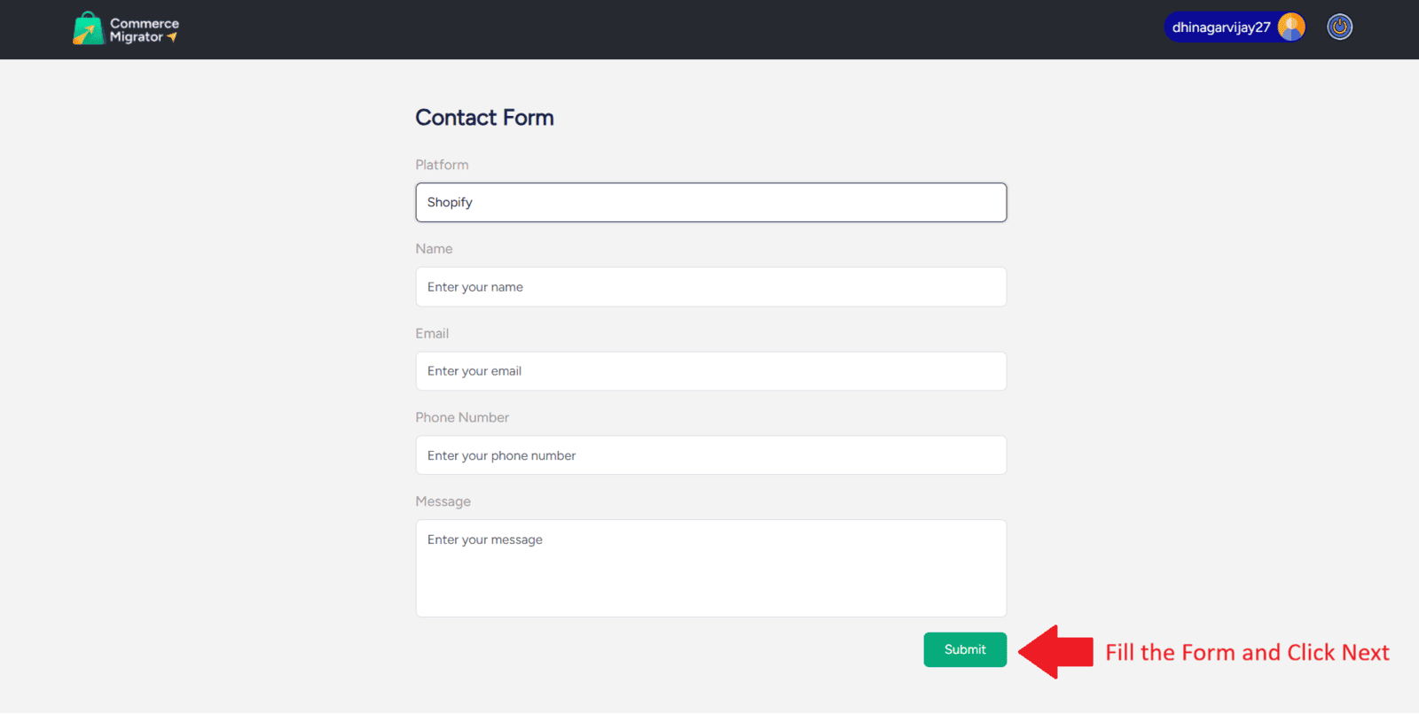
Task: Submit the contact form
Action: pyautogui.click(x=965, y=649)
